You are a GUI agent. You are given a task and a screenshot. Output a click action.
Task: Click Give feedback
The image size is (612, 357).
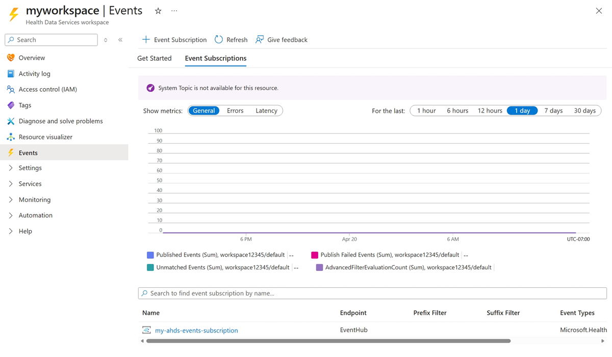[282, 40]
